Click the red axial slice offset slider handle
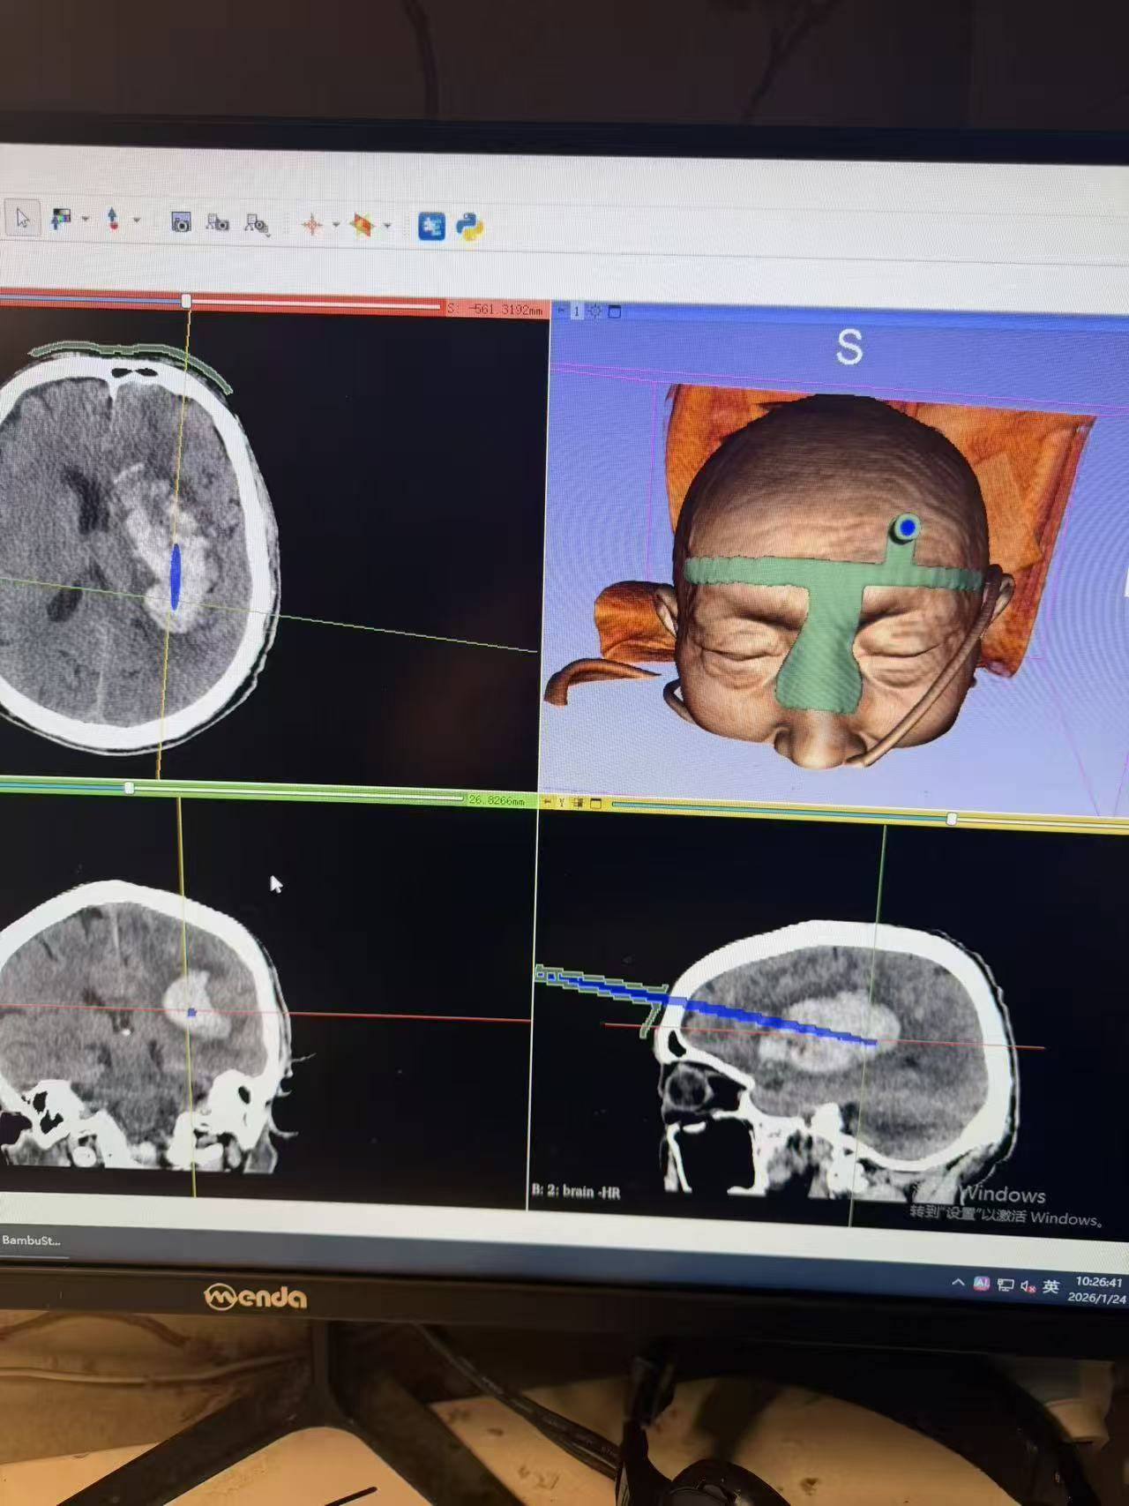 point(186,302)
